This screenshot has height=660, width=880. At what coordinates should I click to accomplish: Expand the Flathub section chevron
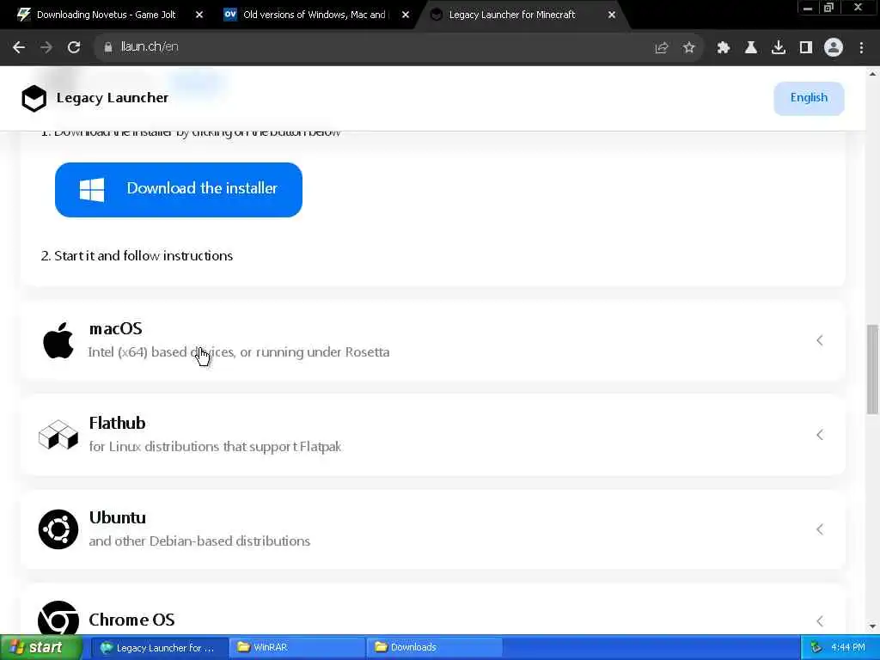coord(819,435)
